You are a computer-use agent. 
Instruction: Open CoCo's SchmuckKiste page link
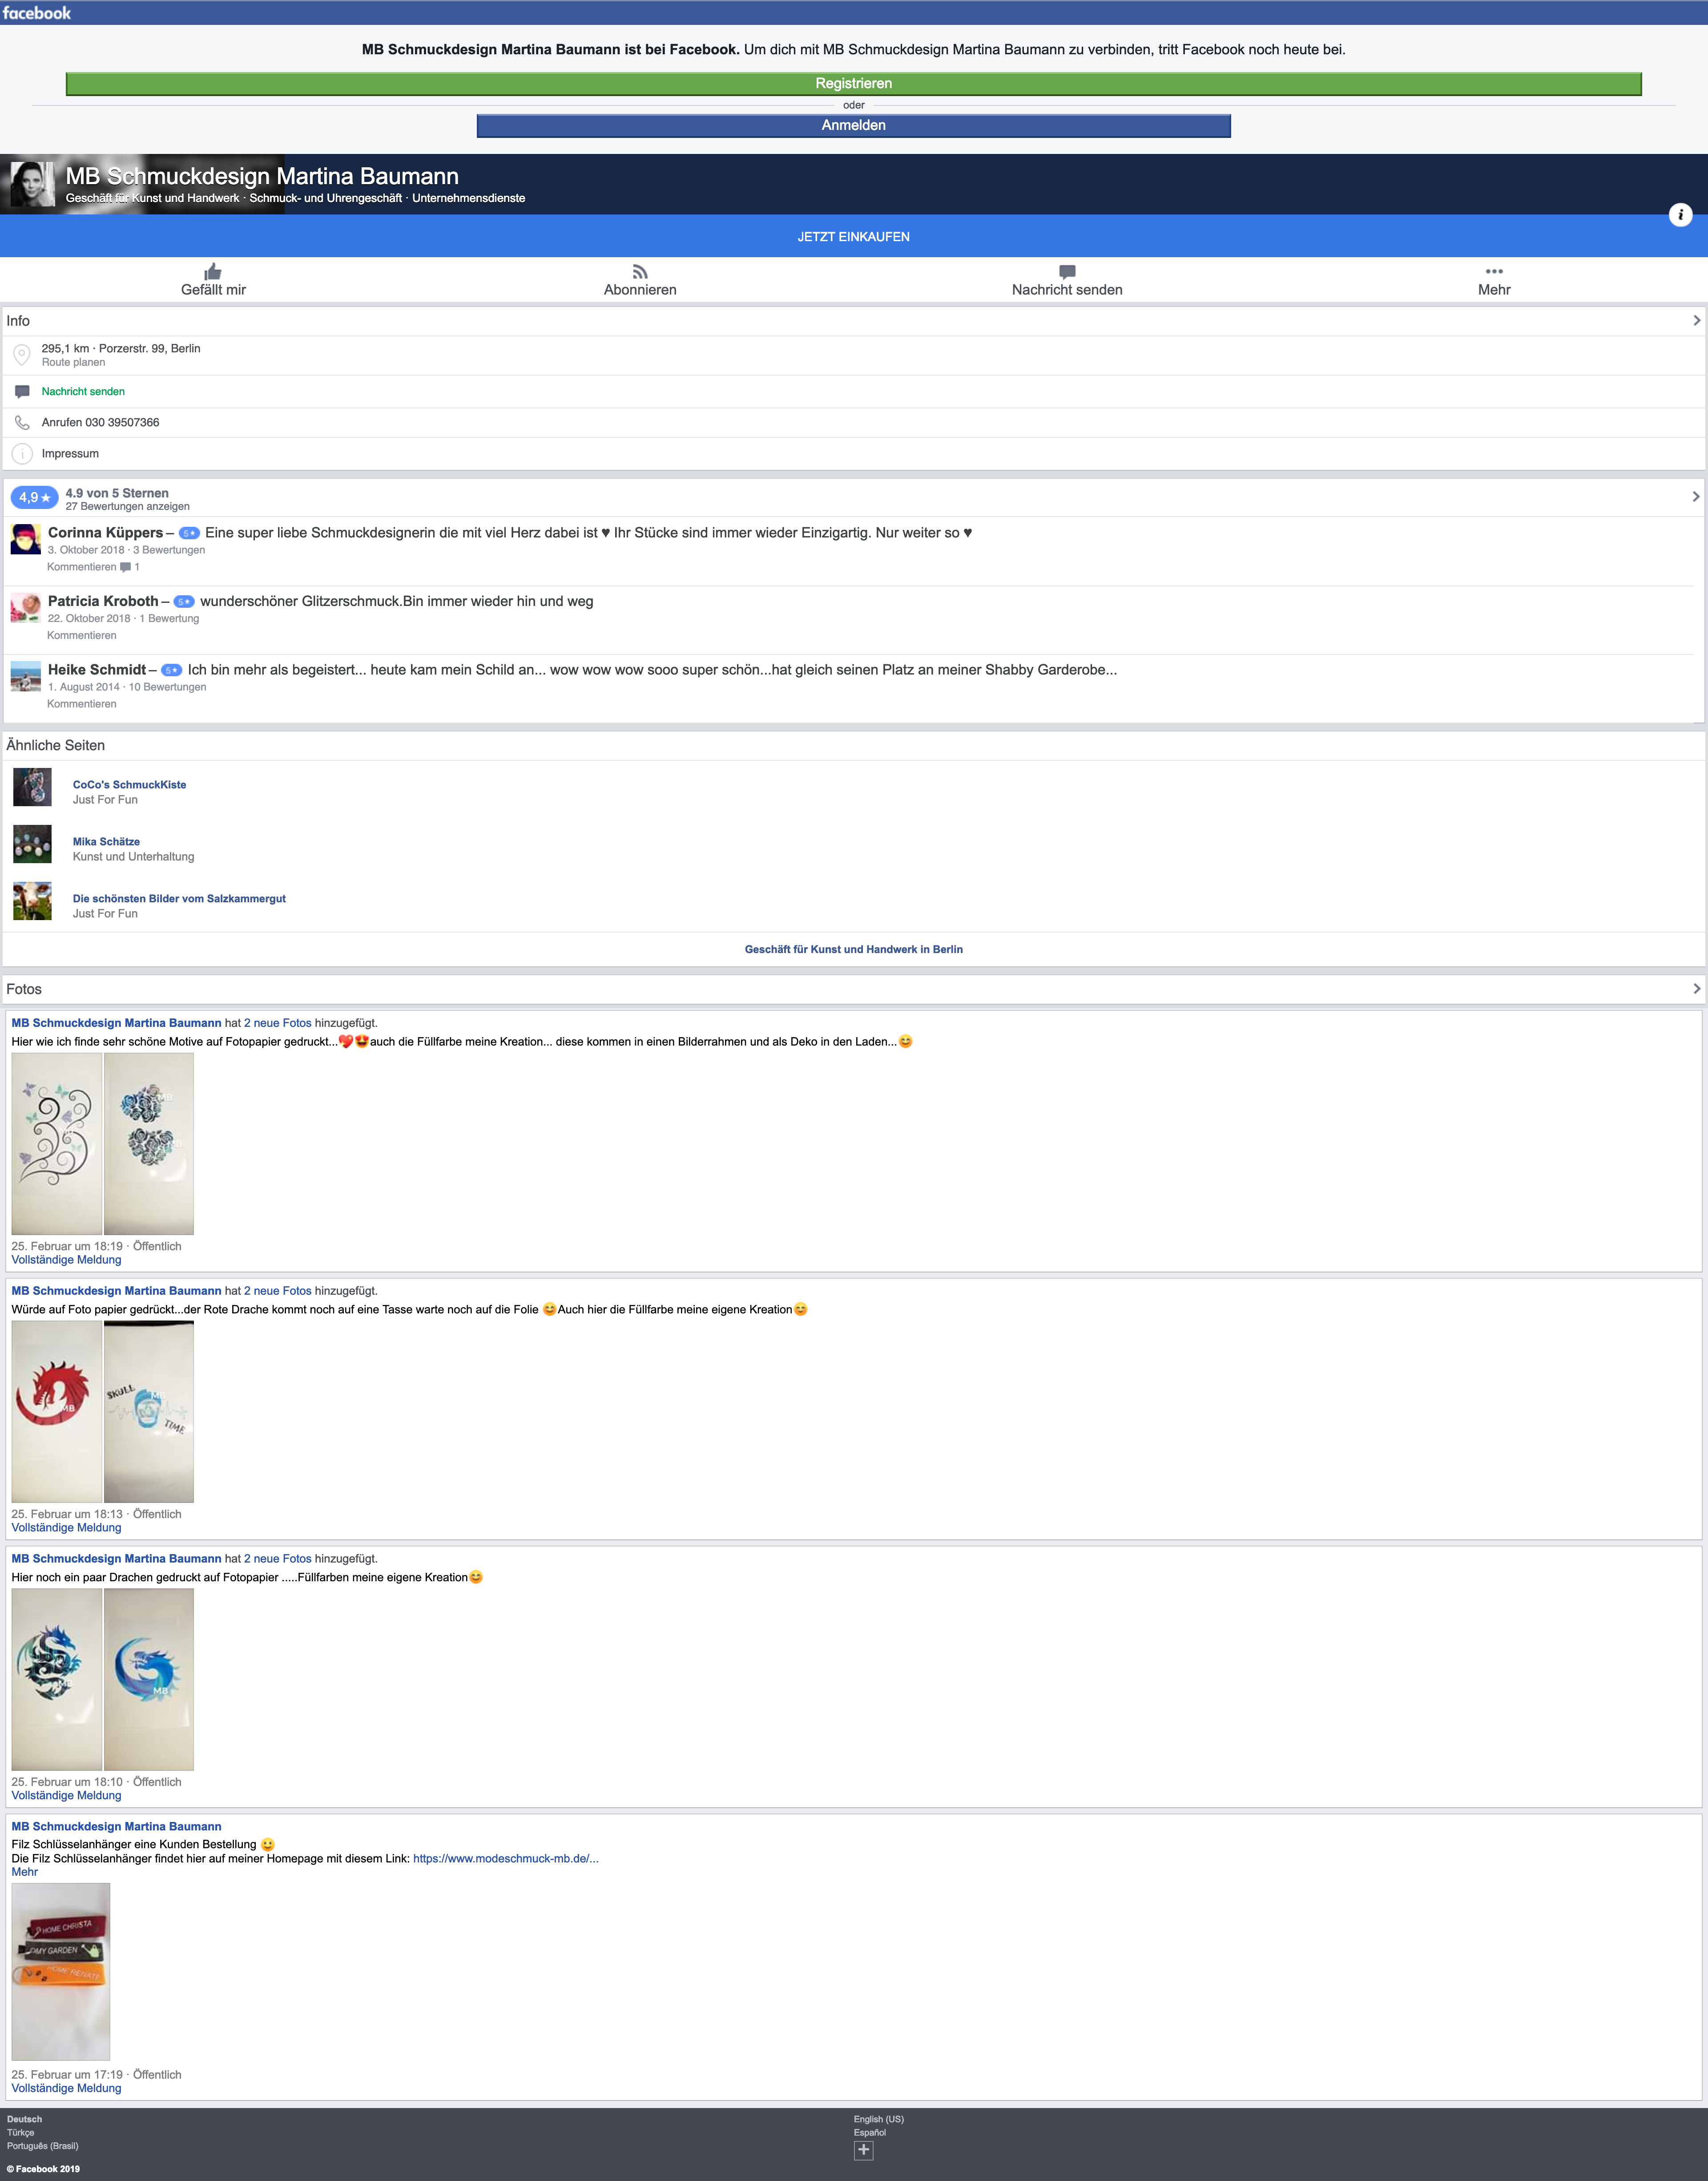[x=129, y=785]
